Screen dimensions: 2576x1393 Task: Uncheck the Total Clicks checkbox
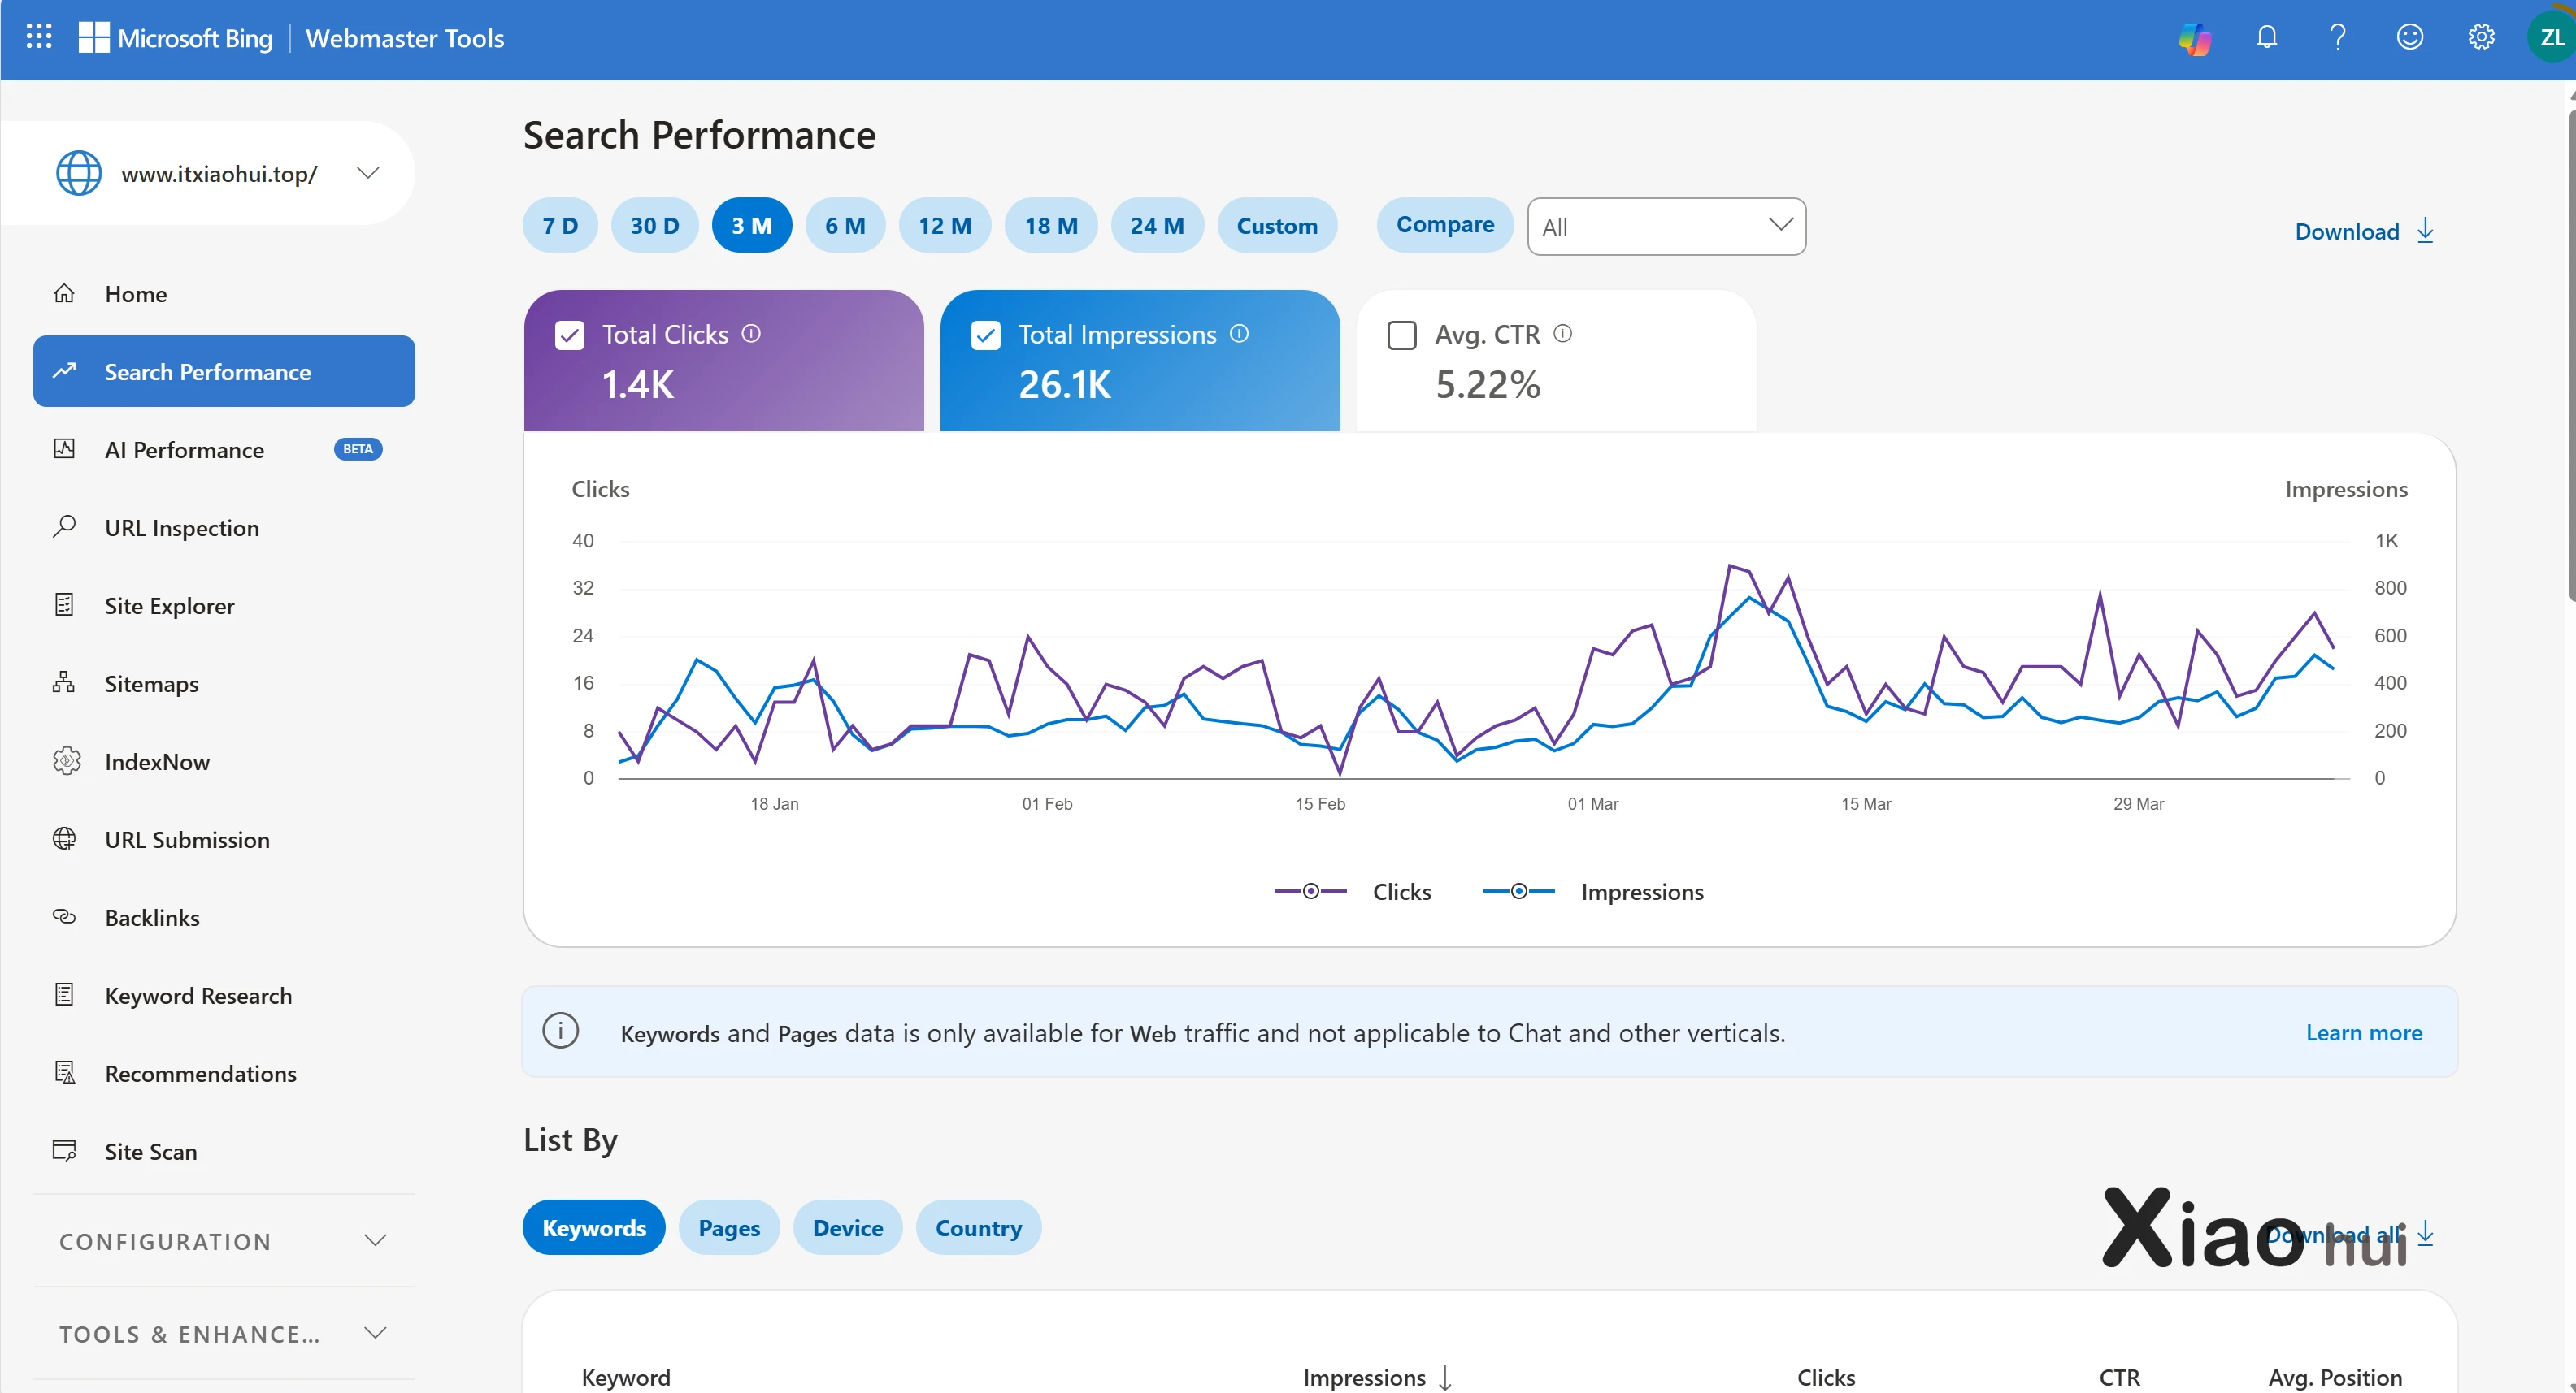point(569,335)
